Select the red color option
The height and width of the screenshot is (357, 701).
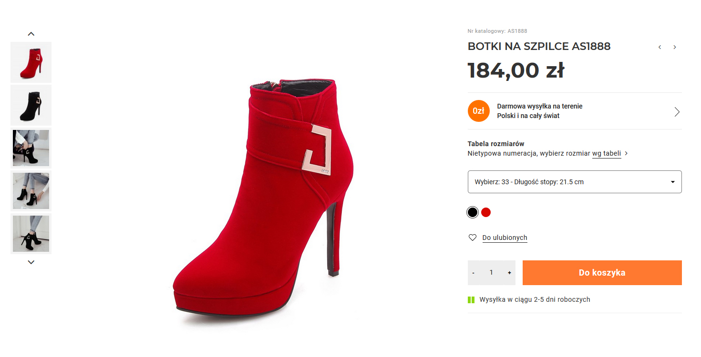486,212
